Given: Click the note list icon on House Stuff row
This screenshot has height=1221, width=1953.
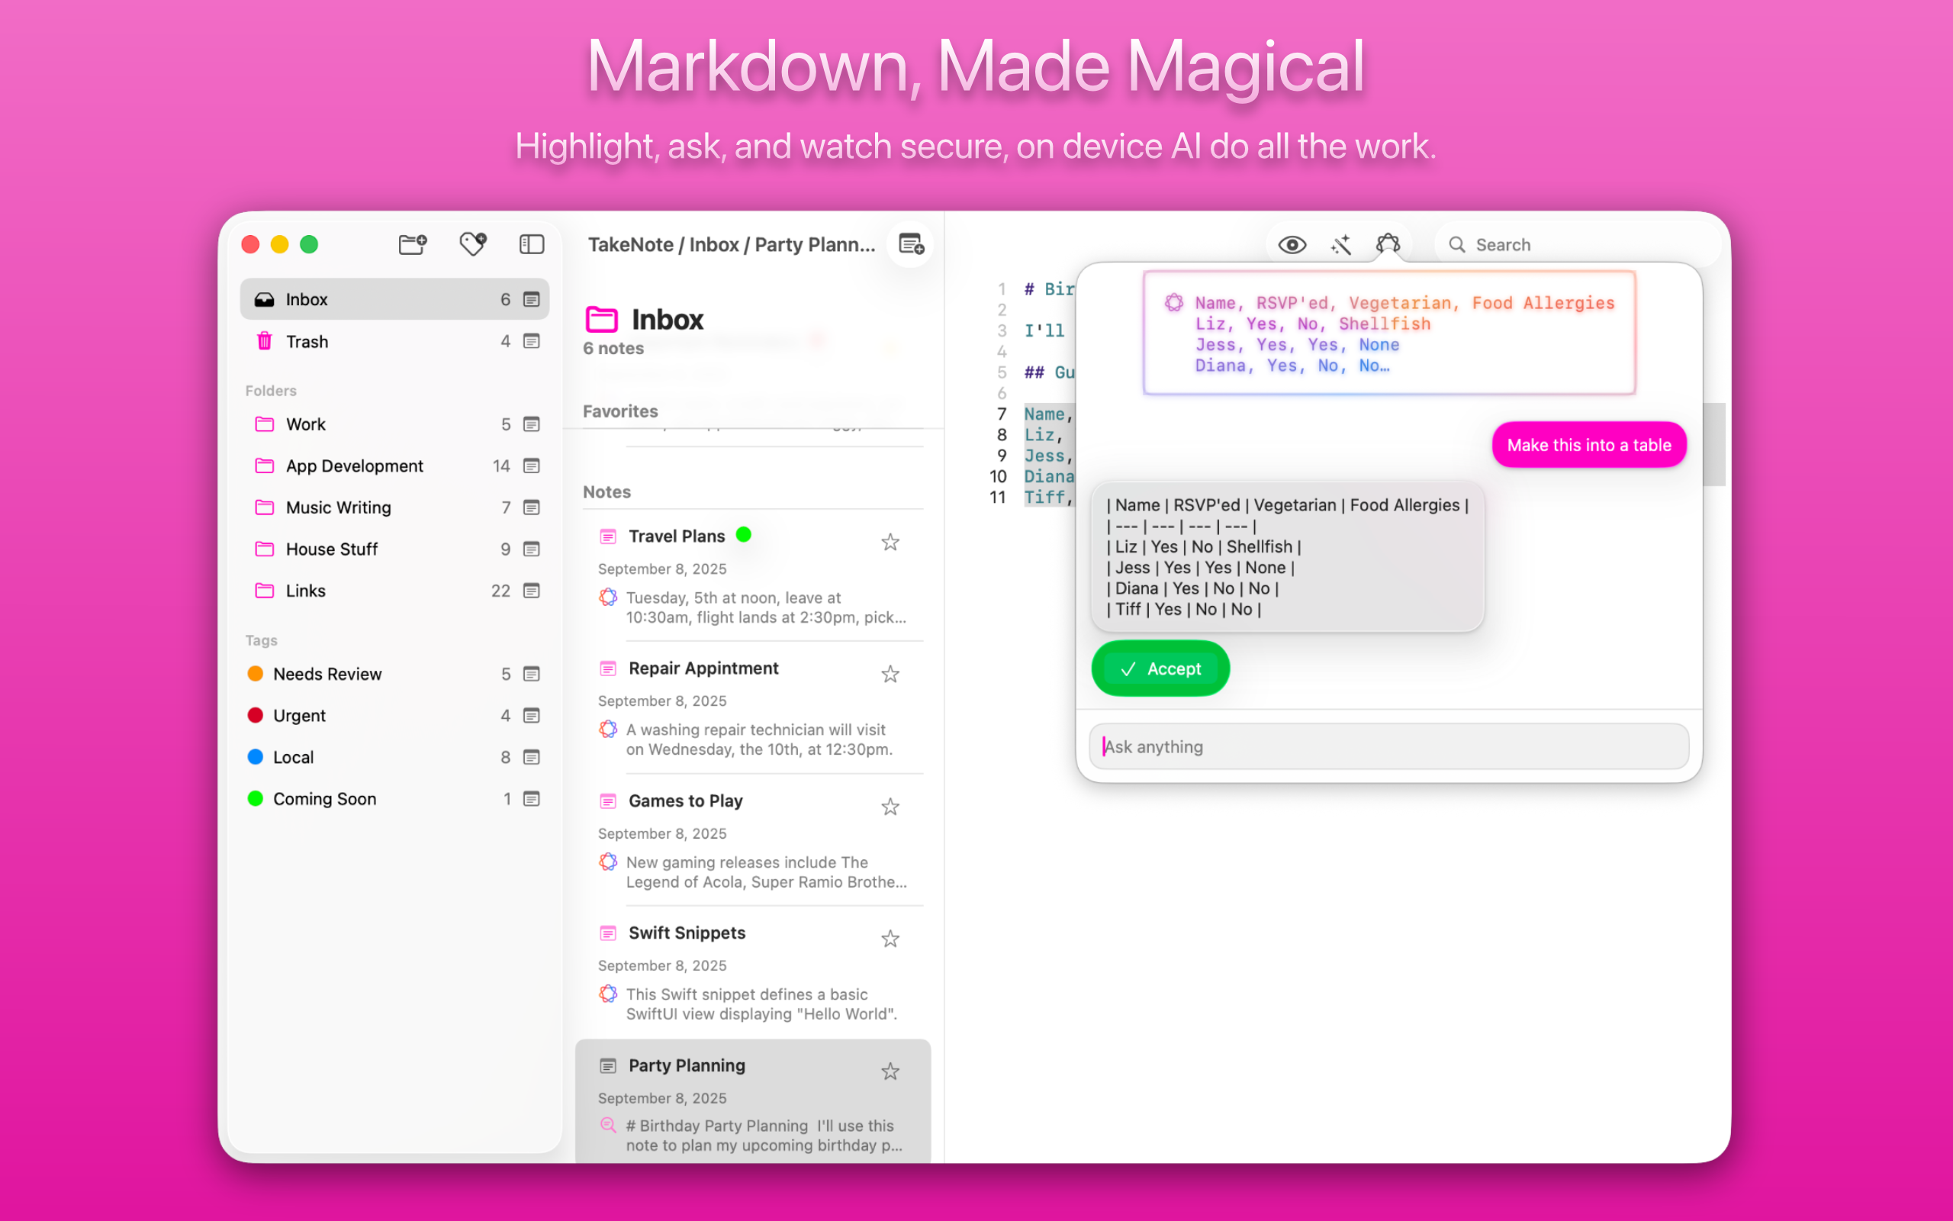Looking at the screenshot, I should [531, 549].
